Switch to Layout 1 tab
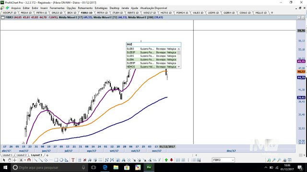This screenshot has height=172, width=307. click(8, 155)
